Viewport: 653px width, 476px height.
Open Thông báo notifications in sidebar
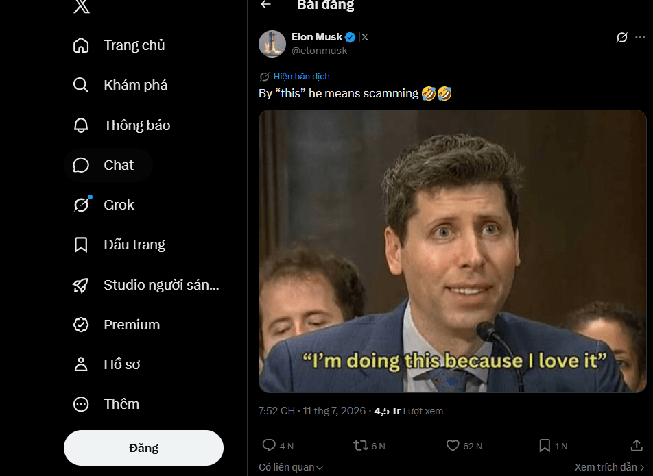[x=121, y=125]
